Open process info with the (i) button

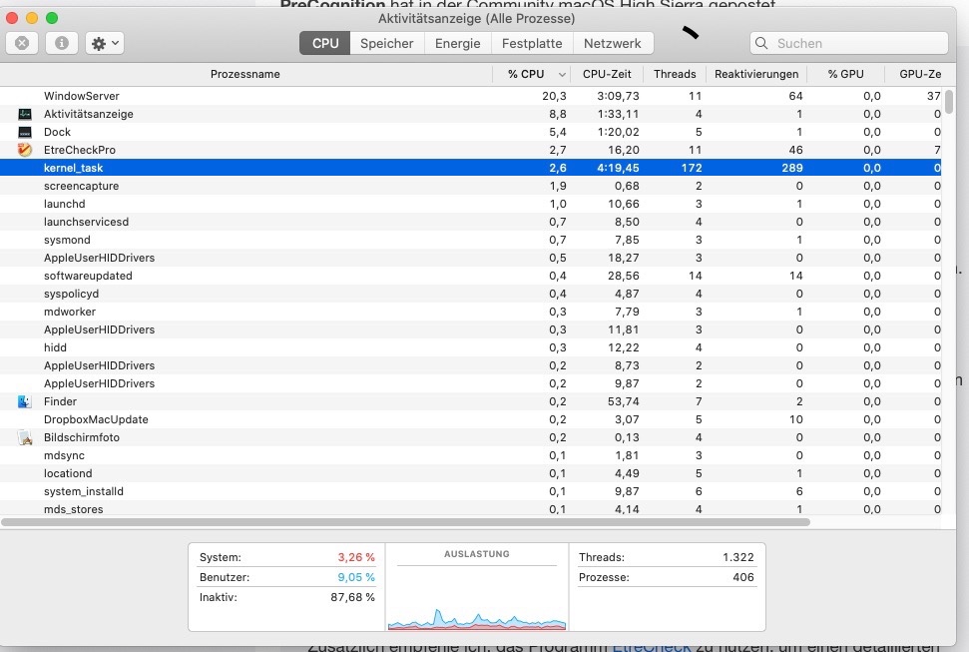click(61, 43)
